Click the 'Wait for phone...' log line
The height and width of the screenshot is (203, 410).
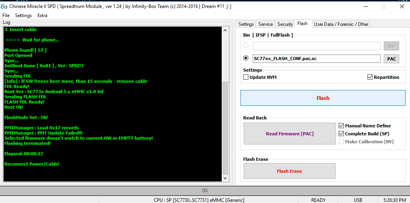click(32, 40)
